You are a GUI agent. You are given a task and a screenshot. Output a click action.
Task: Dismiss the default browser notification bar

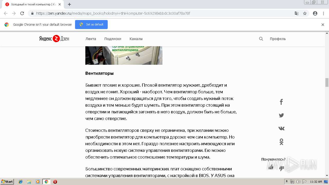[323, 25]
